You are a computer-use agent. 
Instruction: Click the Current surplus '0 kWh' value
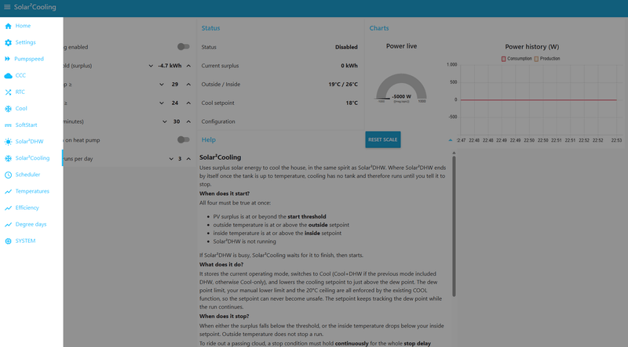349,66
